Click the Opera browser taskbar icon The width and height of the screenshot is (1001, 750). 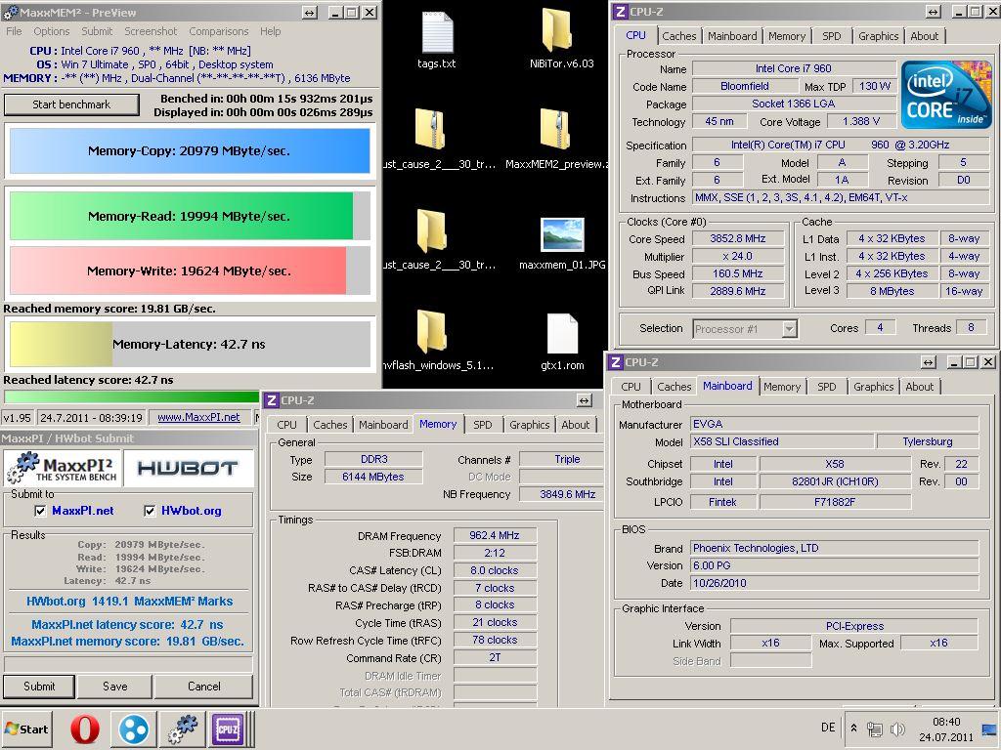click(85, 729)
